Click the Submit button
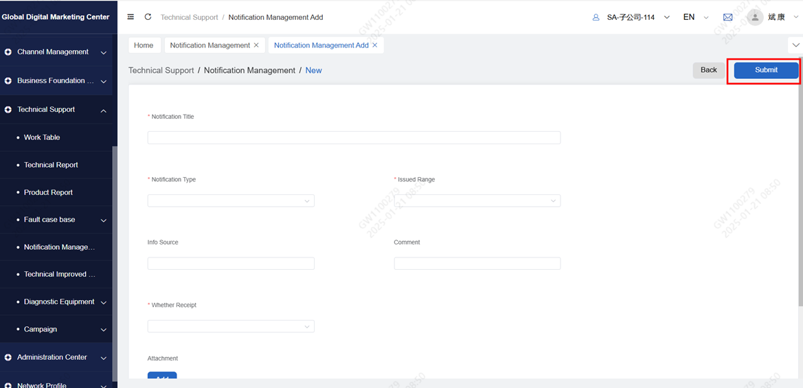The width and height of the screenshot is (803, 388). (766, 70)
